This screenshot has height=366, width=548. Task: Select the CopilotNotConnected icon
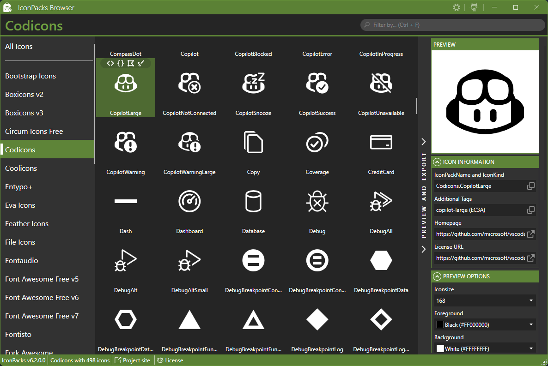(x=189, y=88)
